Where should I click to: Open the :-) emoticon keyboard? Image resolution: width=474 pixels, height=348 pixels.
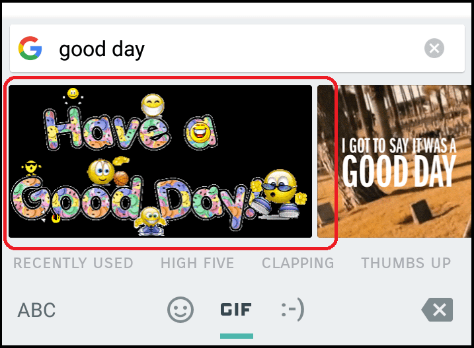tap(293, 309)
